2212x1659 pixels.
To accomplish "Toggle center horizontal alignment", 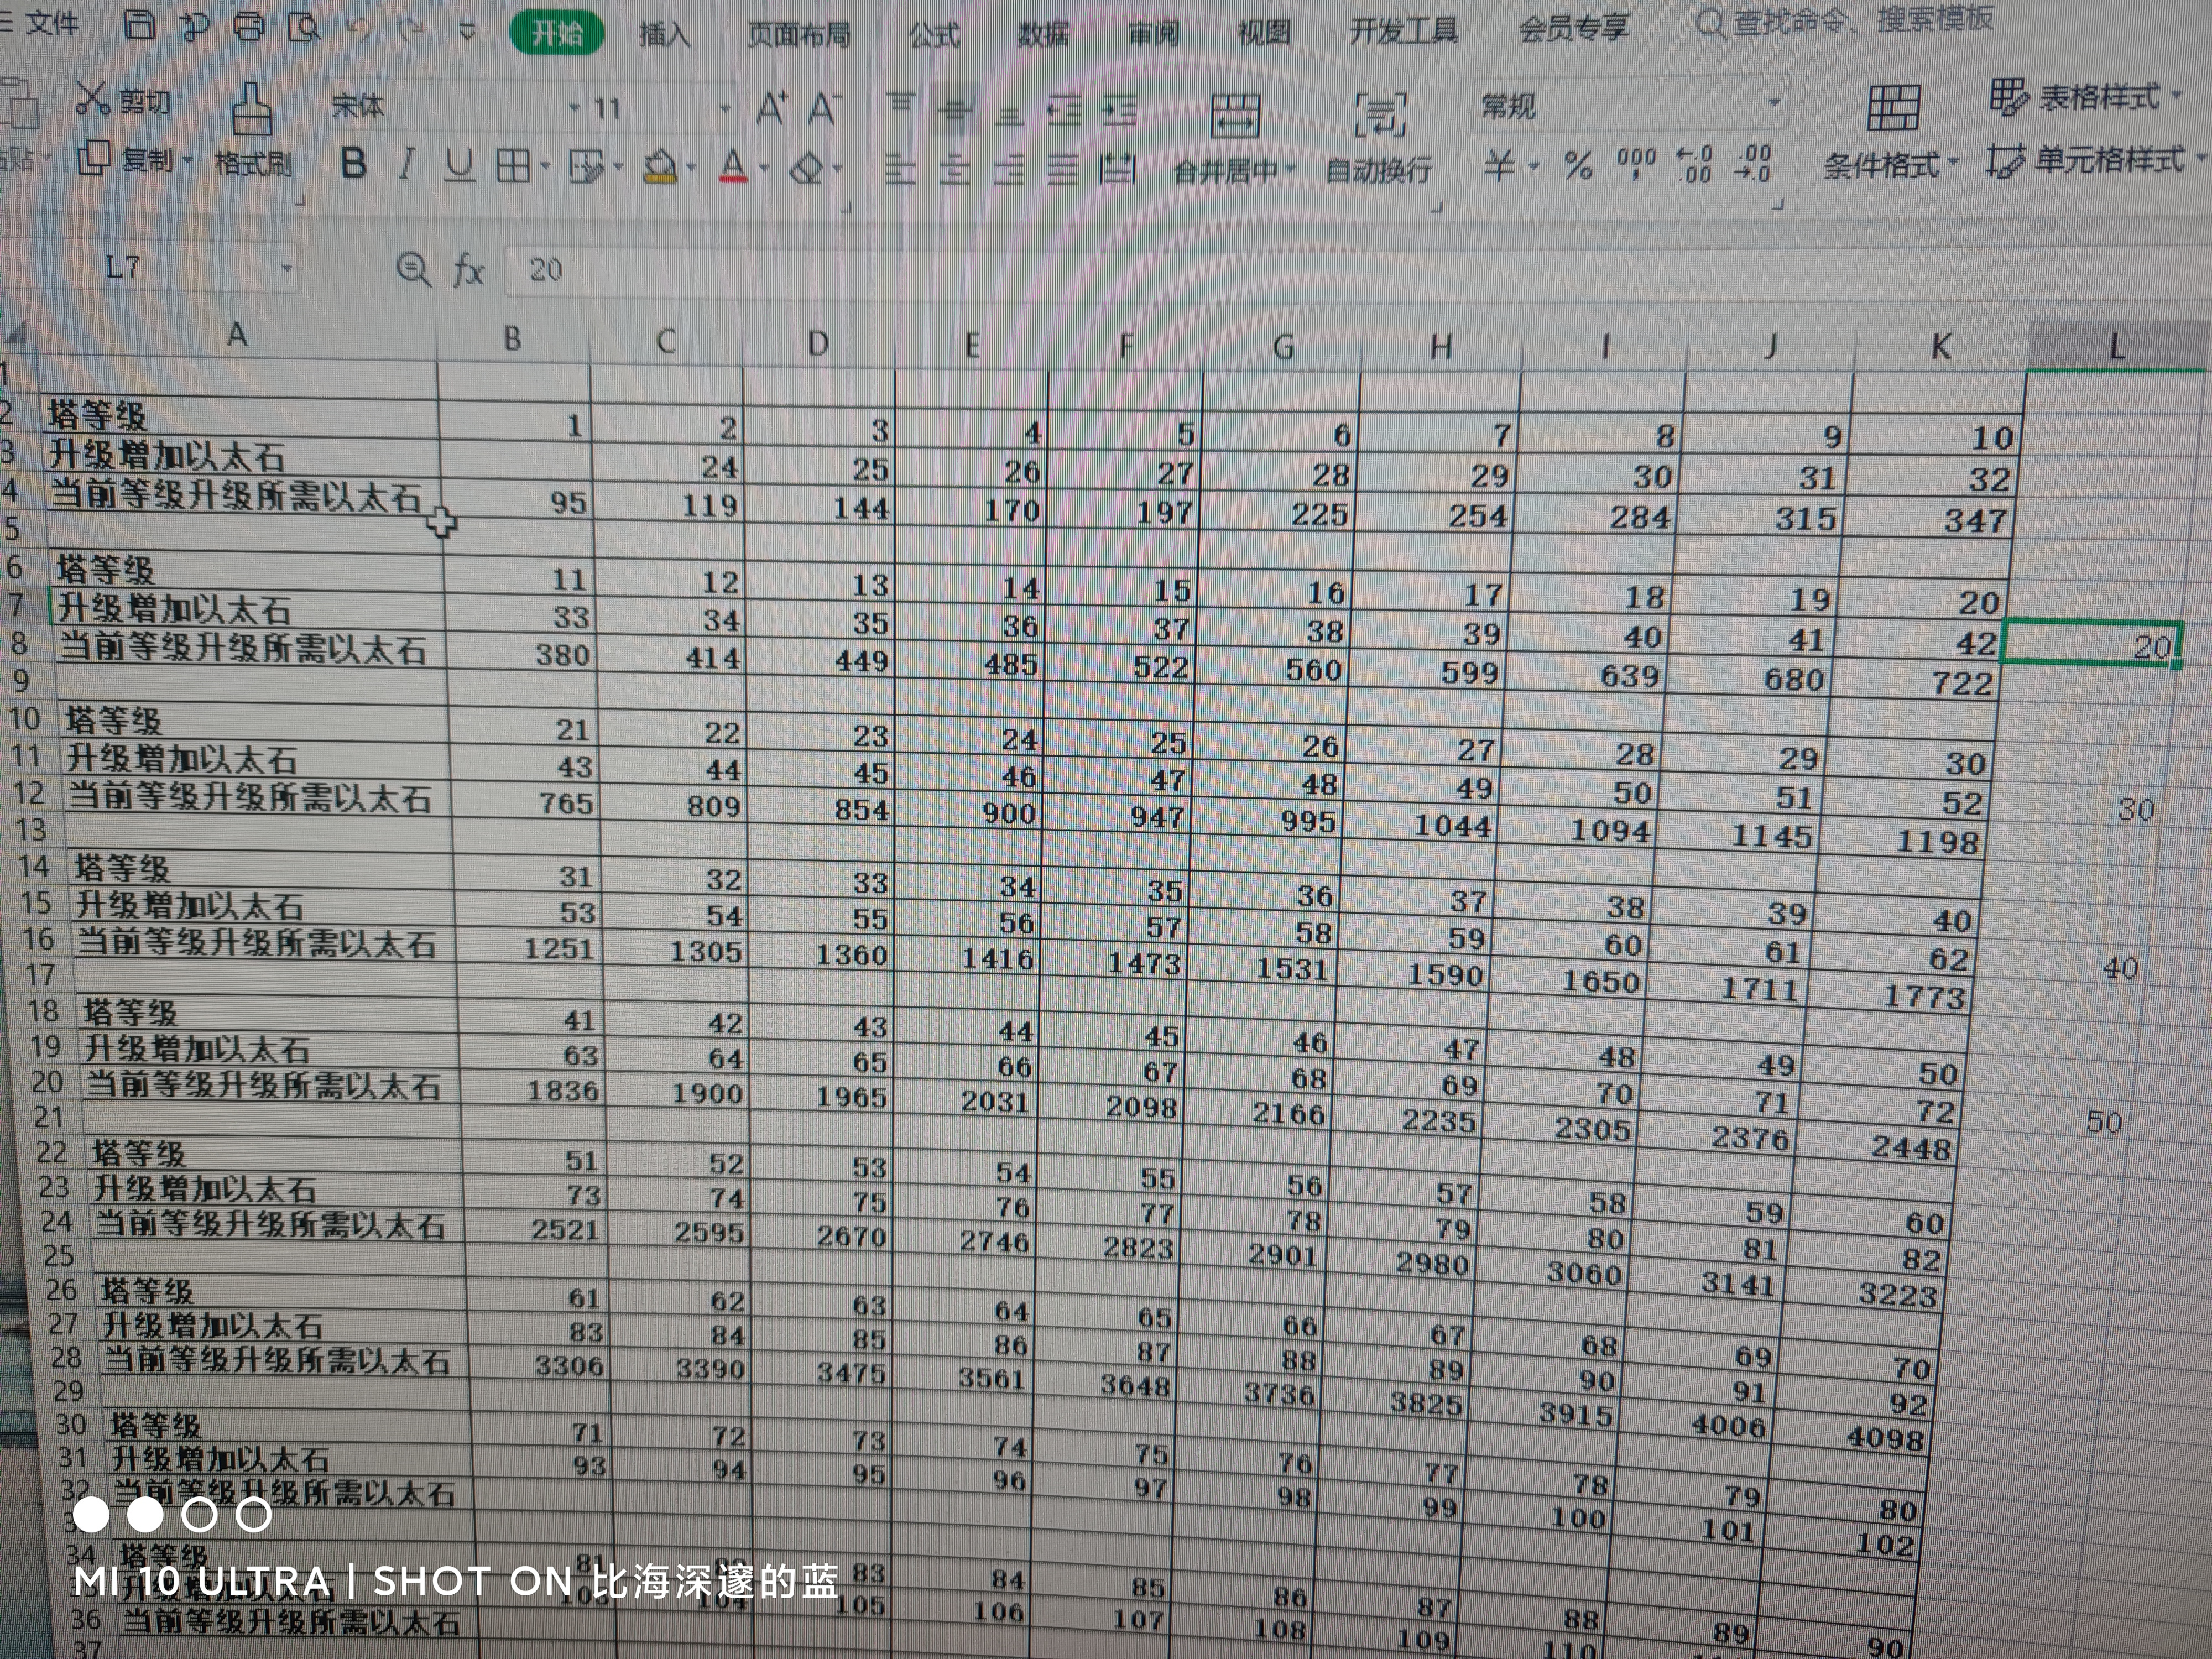I will click(x=955, y=170).
